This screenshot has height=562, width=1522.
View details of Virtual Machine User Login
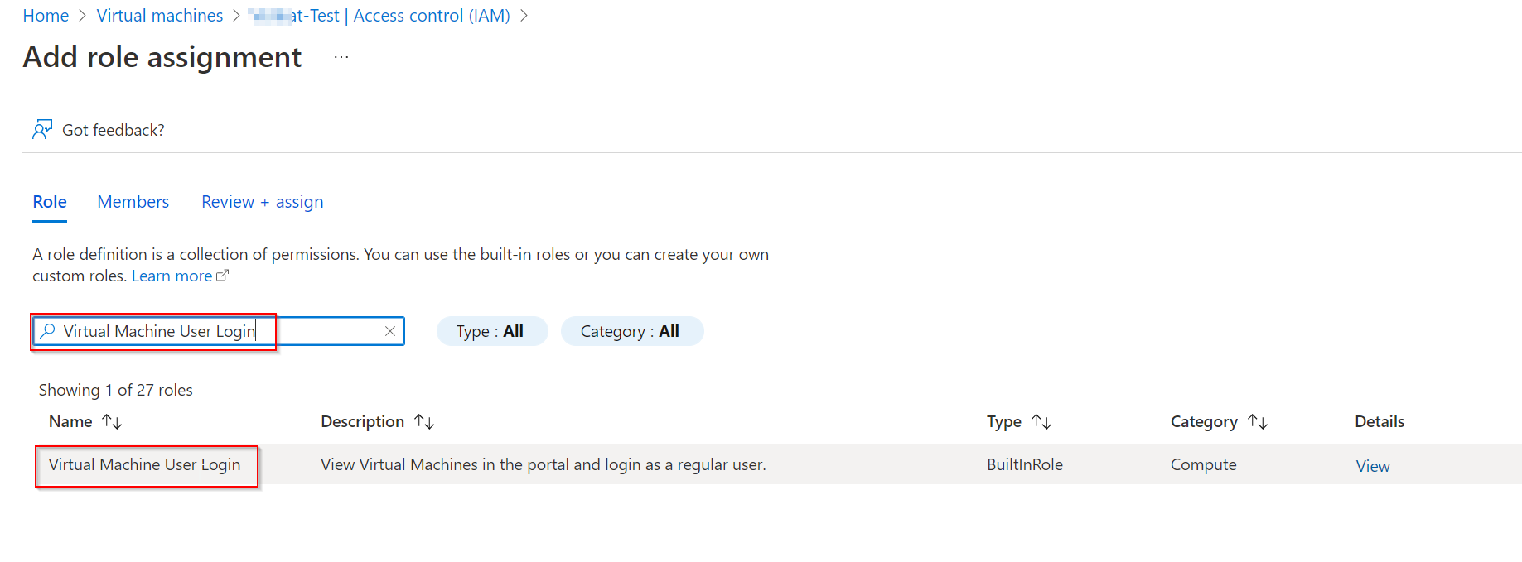coord(1373,466)
